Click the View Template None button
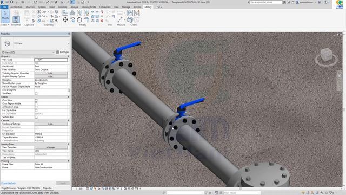The width and height of the screenshot is (346, 195). pos(51,147)
